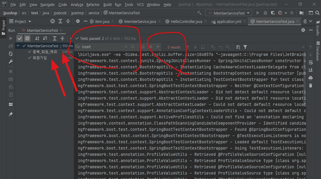The image size is (321, 179).
Task: Toggle soft-wrap icon in console sidebar
Action: (311, 62)
